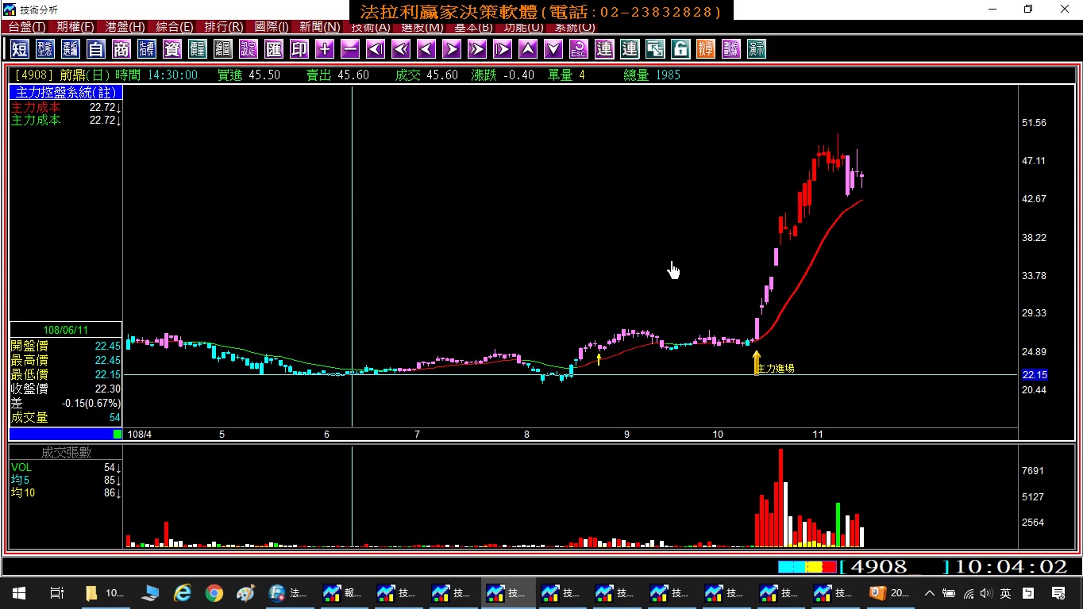Screen dimensions: 1083x609
Task: Click the 型態 pattern toolbar icon
Action: coord(45,49)
